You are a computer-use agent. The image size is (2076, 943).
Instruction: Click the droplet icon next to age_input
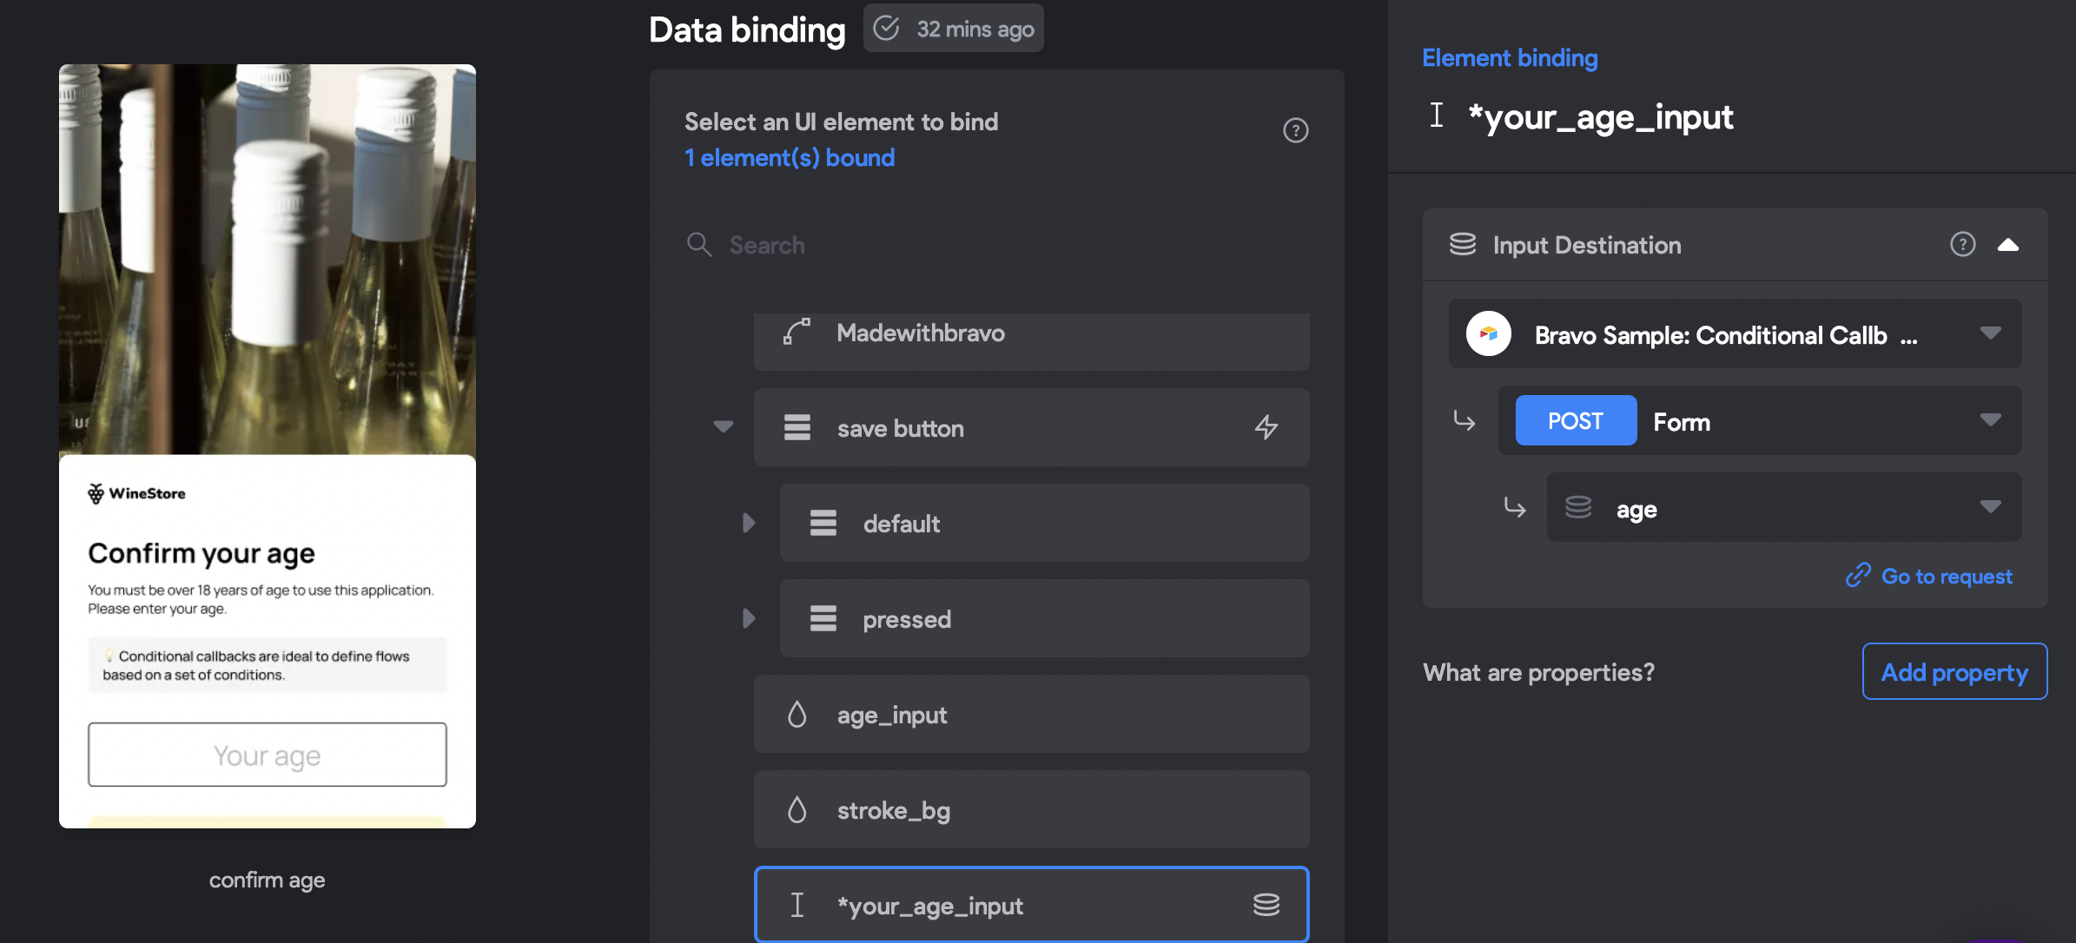(x=797, y=715)
